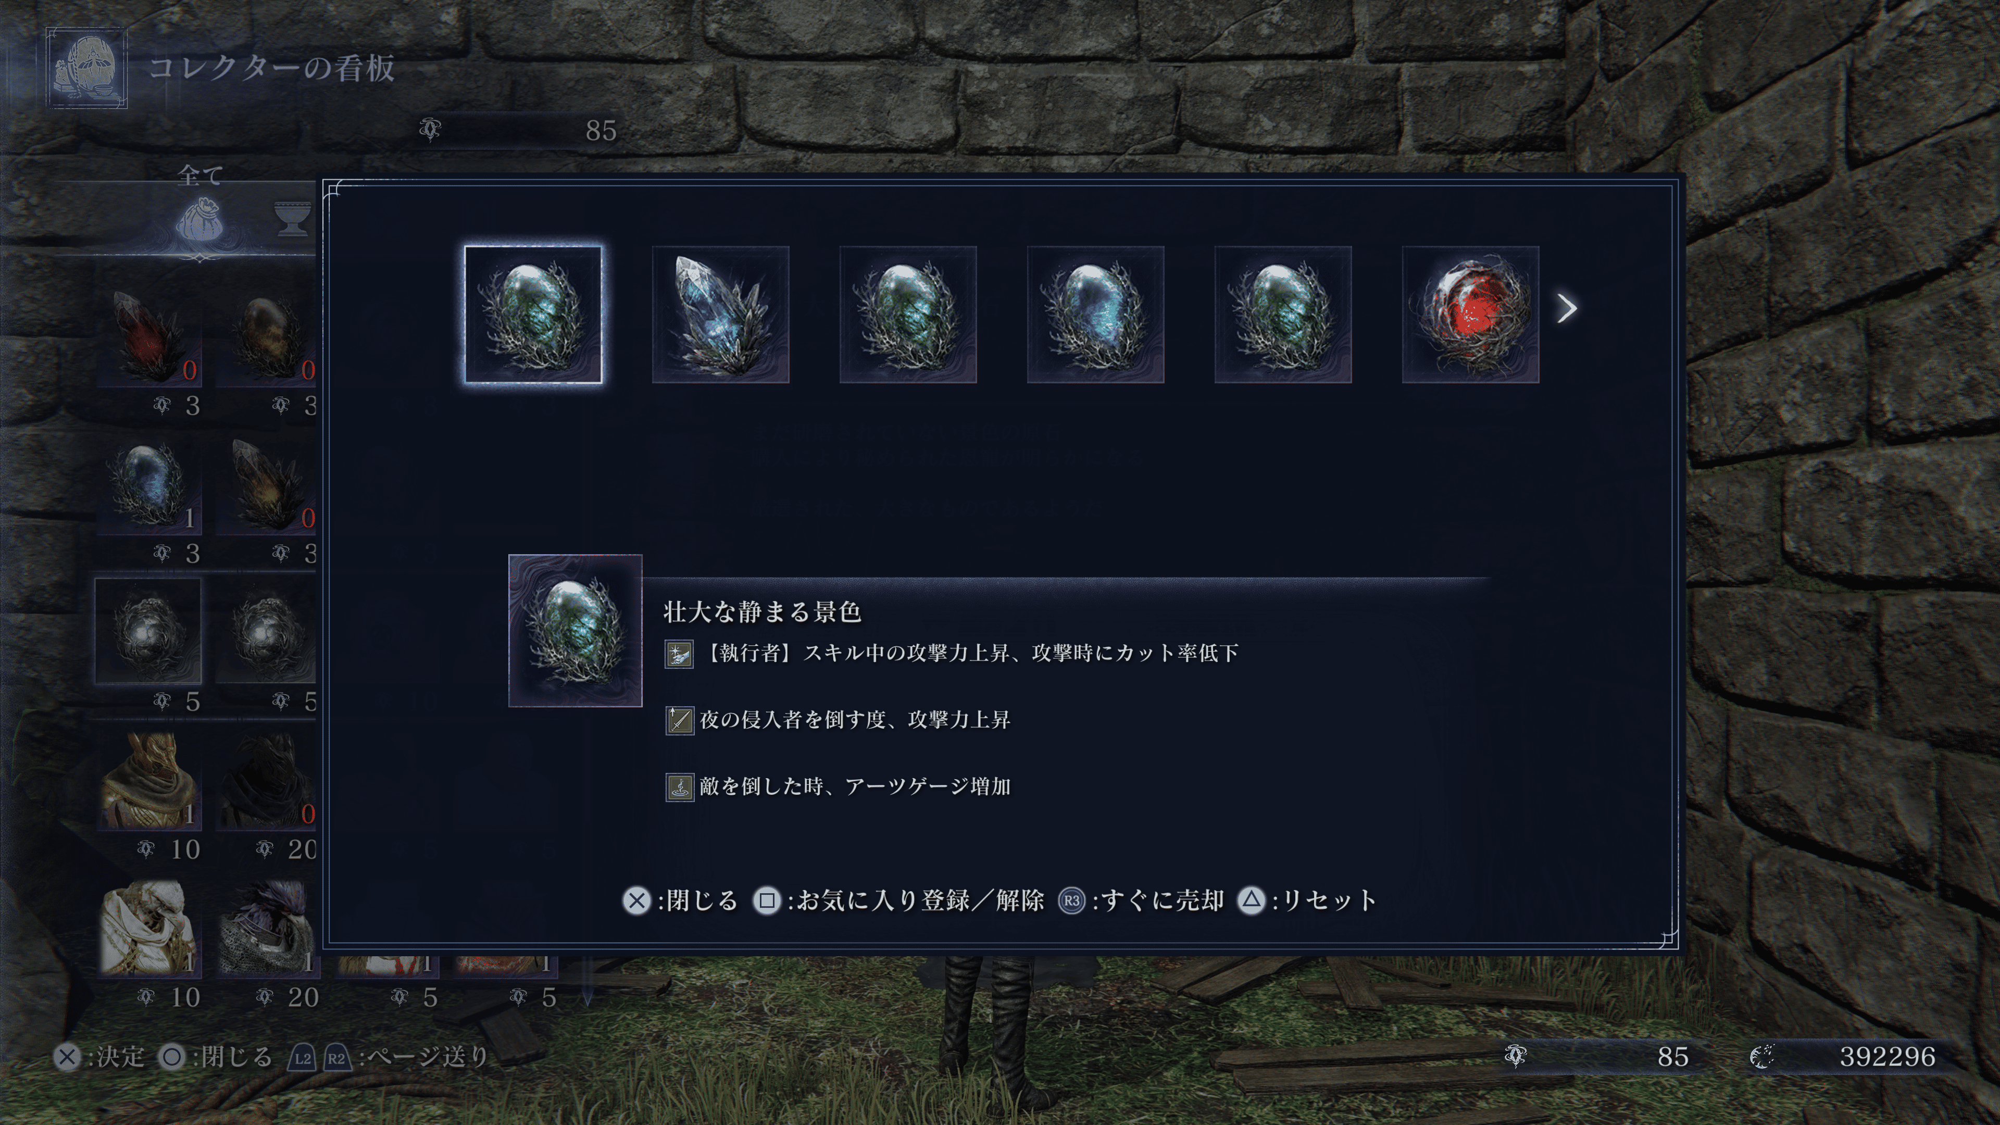Select the blue crystal shard relic
This screenshot has width=2000, height=1125.
(720, 315)
